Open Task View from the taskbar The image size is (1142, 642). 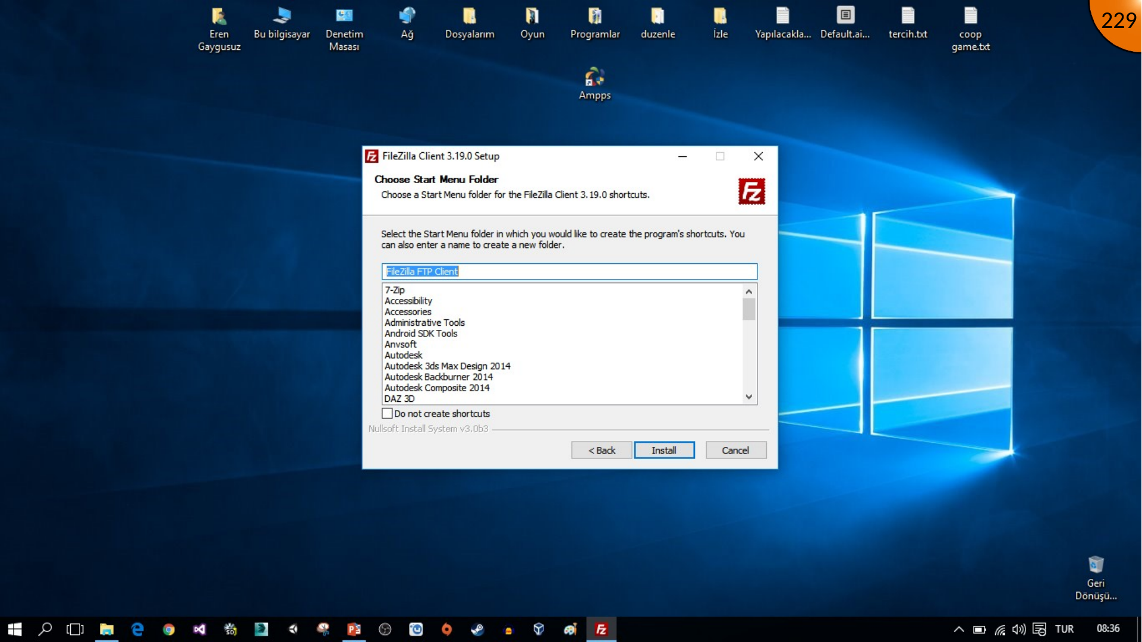[75, 629]
